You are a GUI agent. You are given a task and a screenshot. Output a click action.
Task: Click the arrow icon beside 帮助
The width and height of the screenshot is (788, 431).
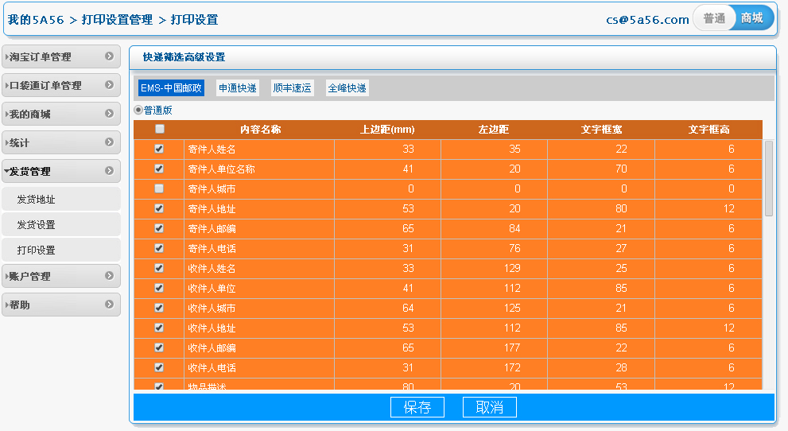pyautogui.click(x=110, y=305)
